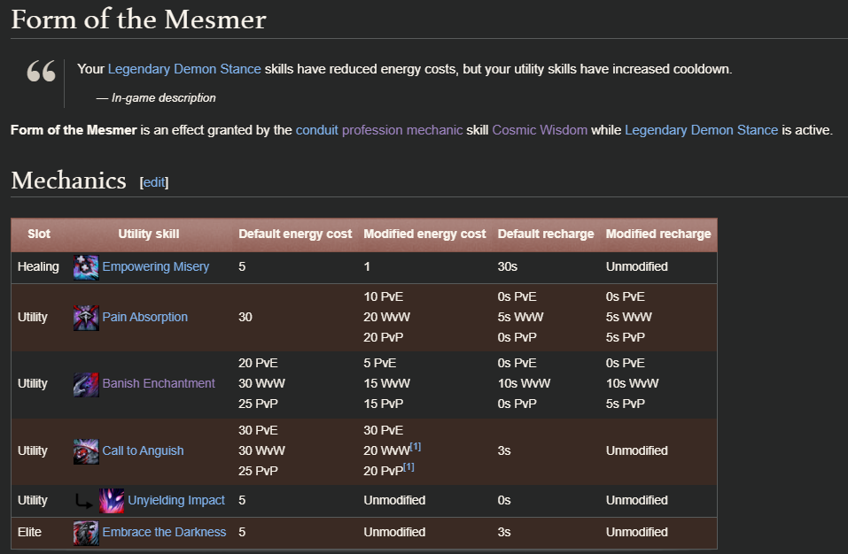Click the Banish Enchantment skill icon
848x554 pixels.
86,384
